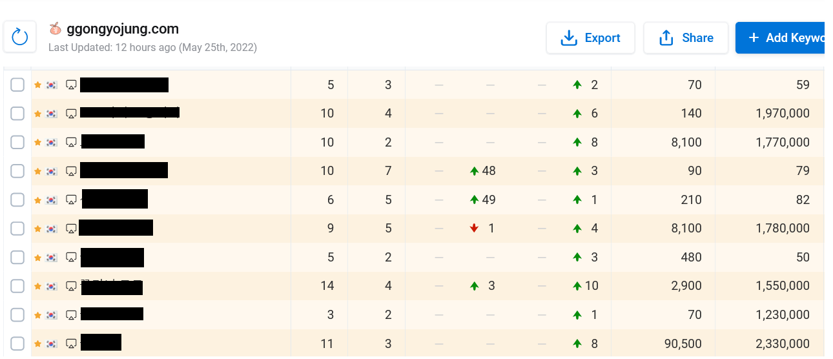The height and width of the screenshot is (359, 833).
Task: Click the star icon in the first row
Action: point(37,85)
